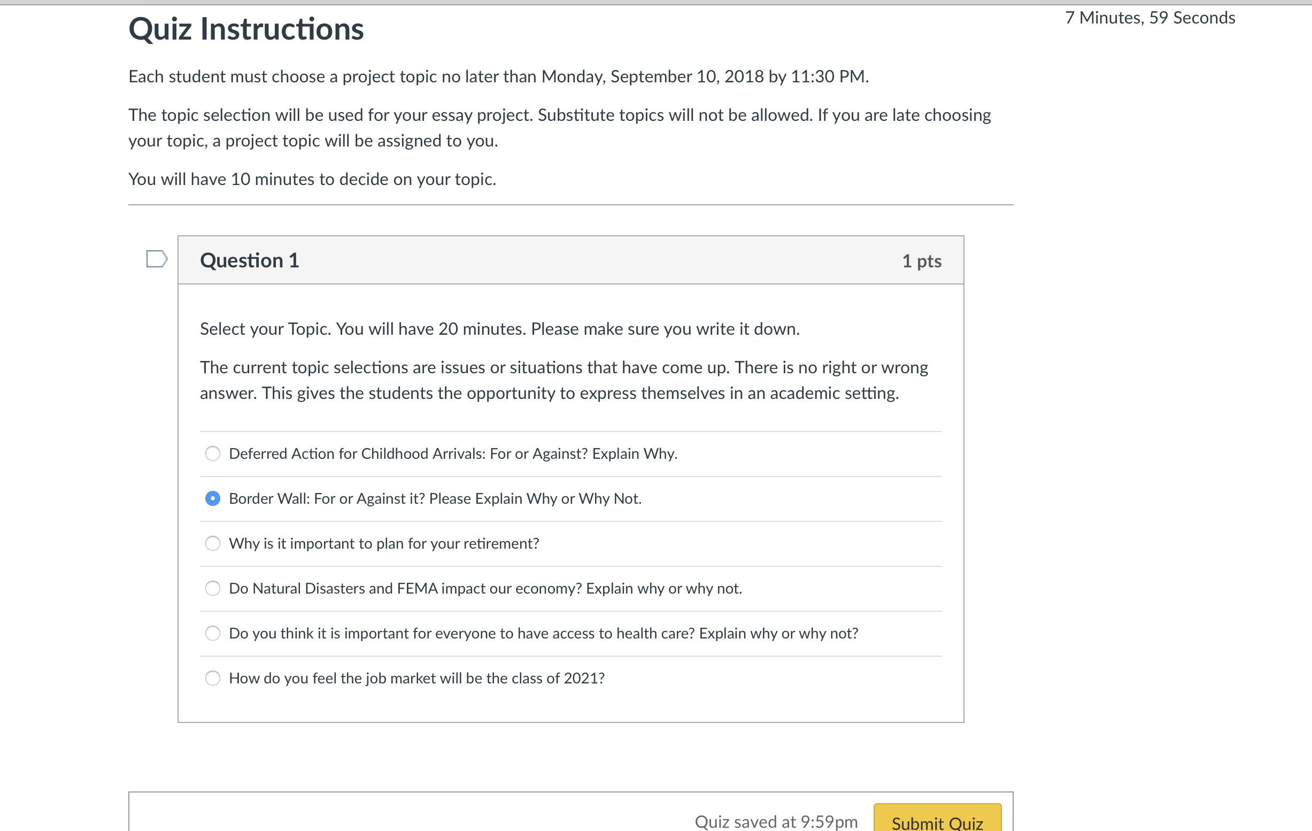Click the Question 1 header title

coord(250,260)
